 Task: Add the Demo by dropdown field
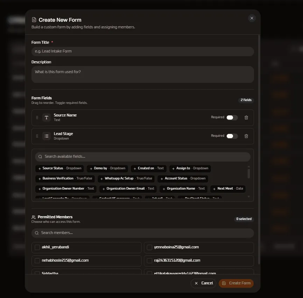point(107,168)
